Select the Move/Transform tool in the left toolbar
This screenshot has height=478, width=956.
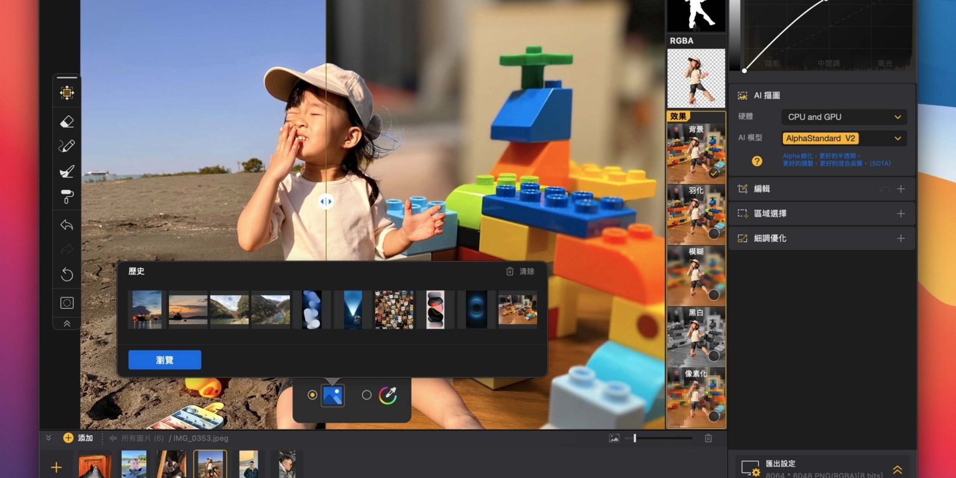(67, 93)
